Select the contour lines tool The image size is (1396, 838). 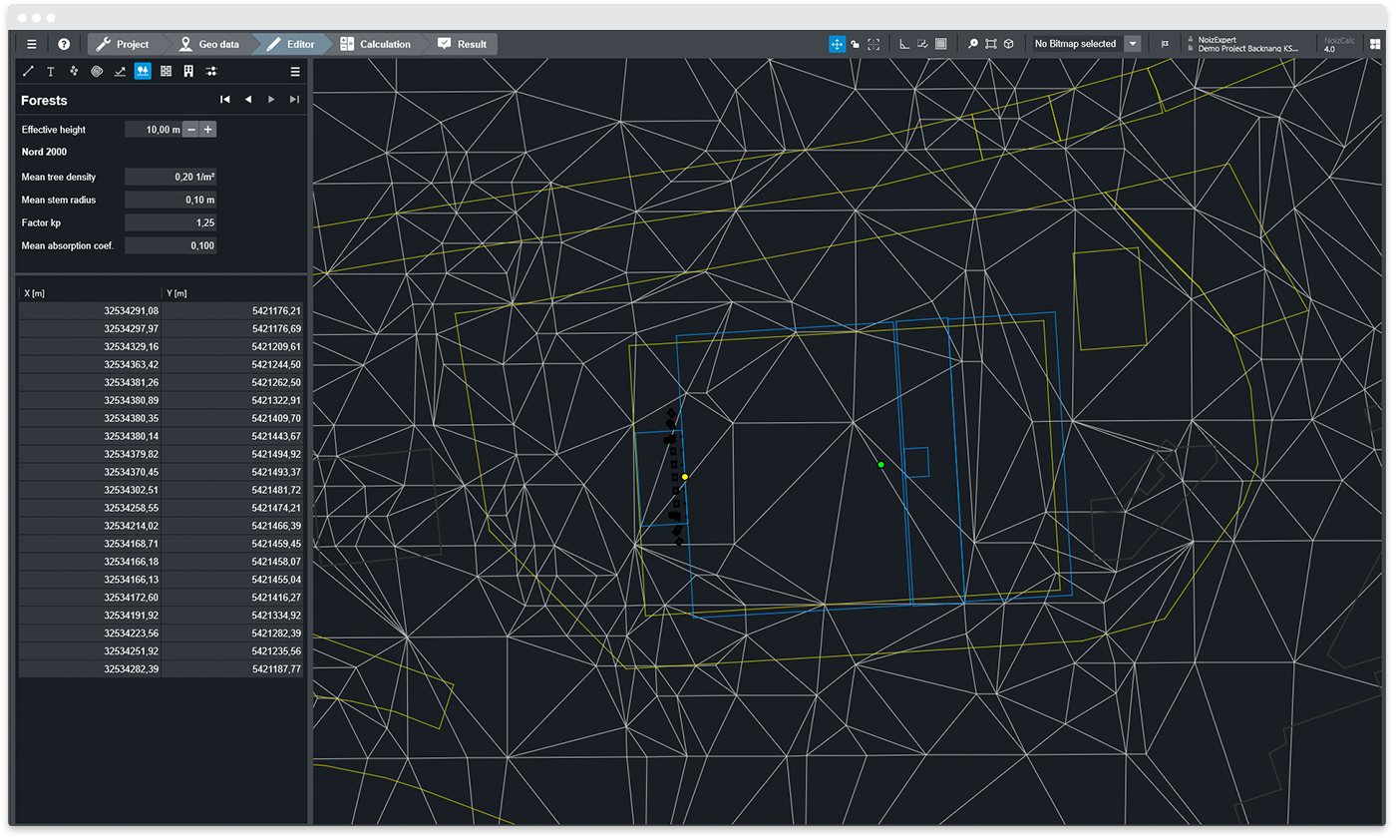pyautogui.click(x=97, y=71)
